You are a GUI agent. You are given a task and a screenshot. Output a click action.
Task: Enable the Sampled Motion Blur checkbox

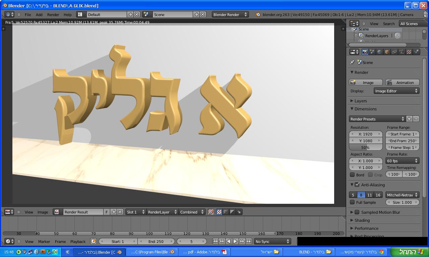[357, 212]
